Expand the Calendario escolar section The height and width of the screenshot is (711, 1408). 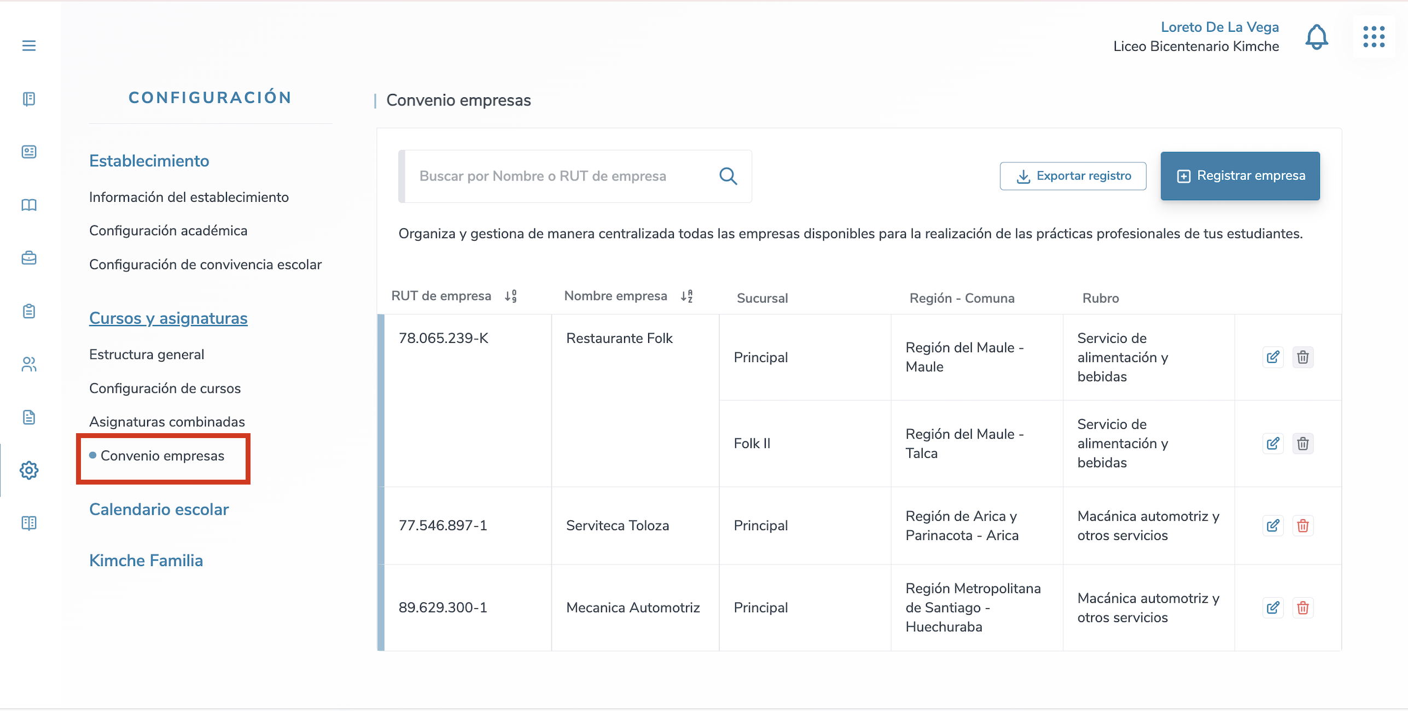(159, 509)
